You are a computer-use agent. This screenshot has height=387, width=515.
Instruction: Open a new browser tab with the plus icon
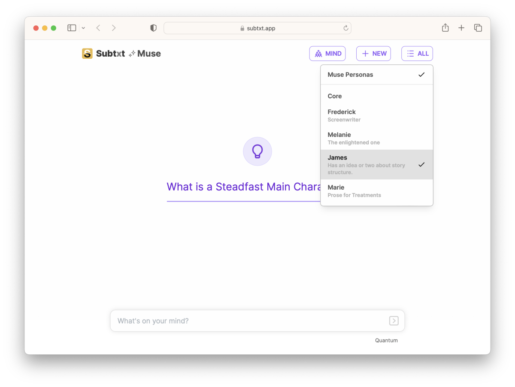461,27
